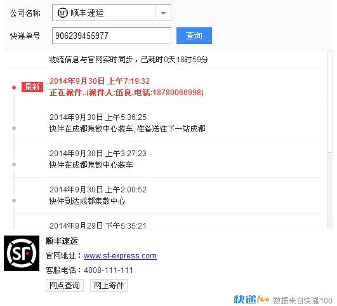The width and height of the screenshot is (337, 306).
Task: Click the 快递100 logo
Action: click(251, 300)
